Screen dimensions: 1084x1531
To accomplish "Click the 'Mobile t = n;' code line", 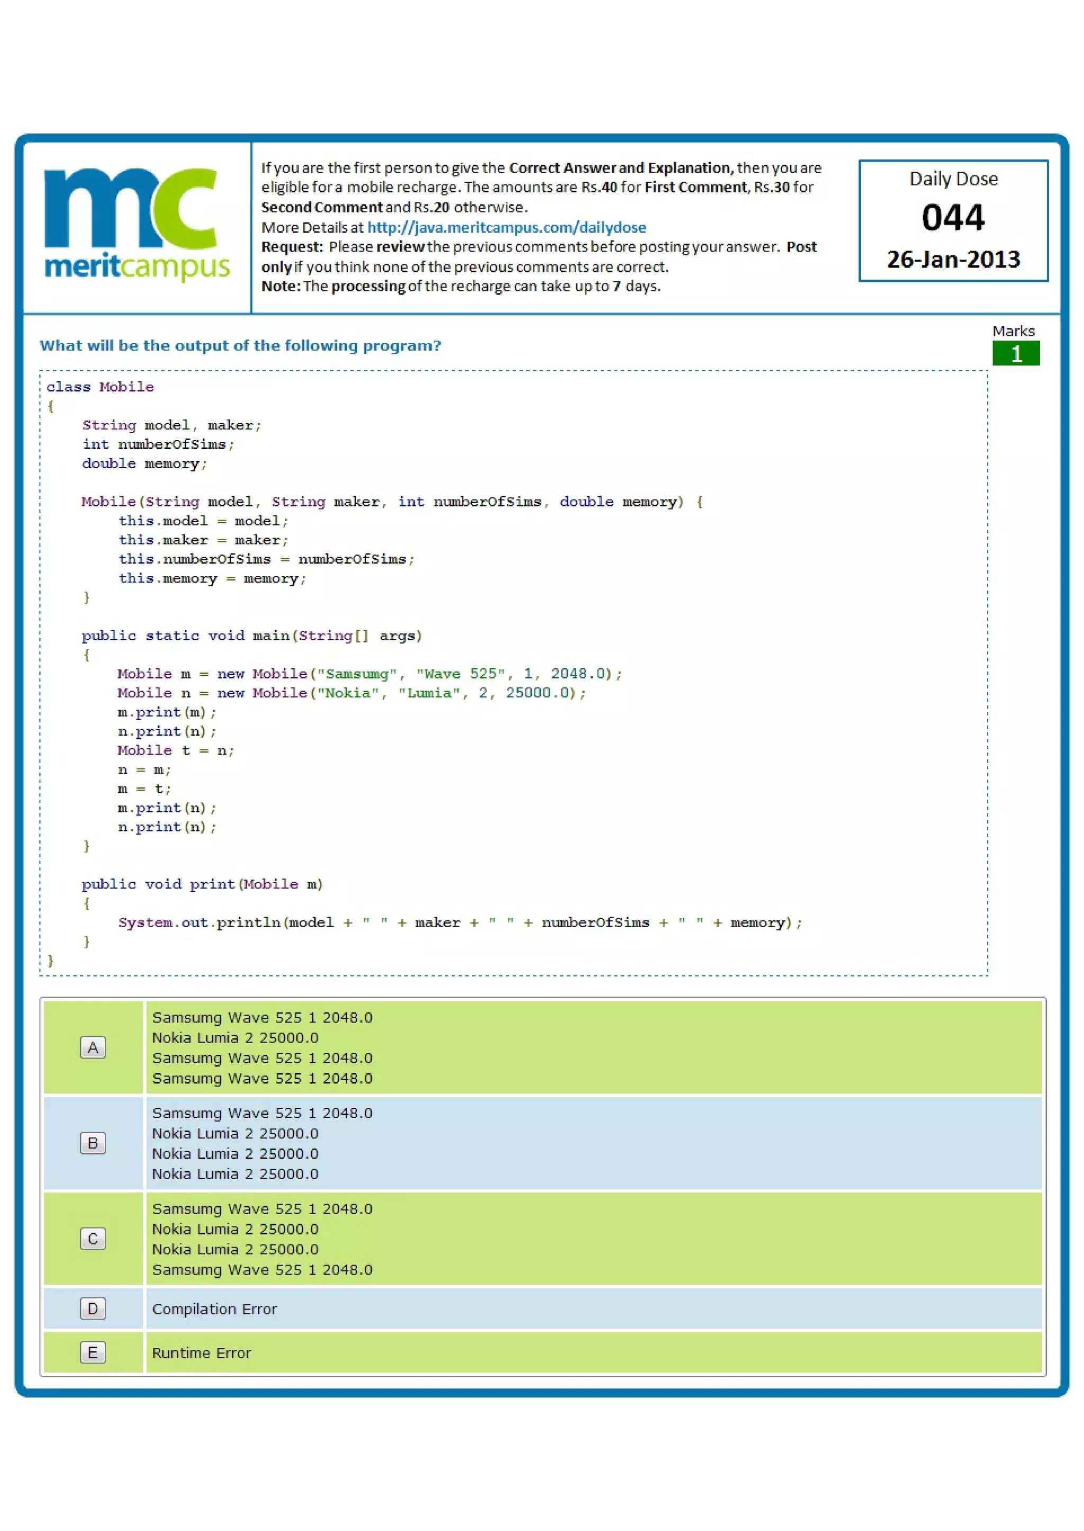I will point(176,750).
